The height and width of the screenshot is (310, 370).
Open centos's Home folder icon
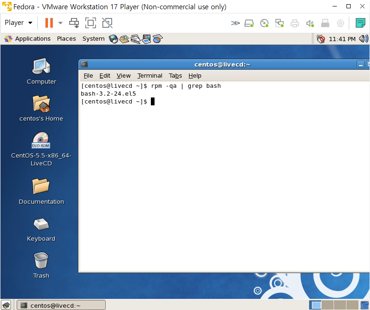[42, 108]
